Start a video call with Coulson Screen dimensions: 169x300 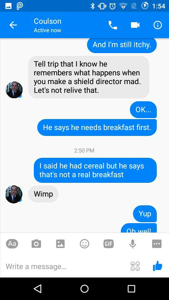point(135,25)
